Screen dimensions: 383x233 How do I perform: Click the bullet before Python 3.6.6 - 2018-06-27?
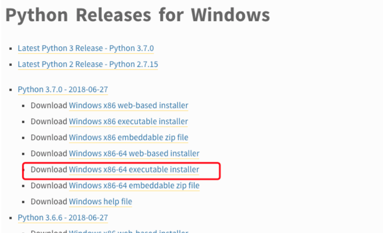11,218
